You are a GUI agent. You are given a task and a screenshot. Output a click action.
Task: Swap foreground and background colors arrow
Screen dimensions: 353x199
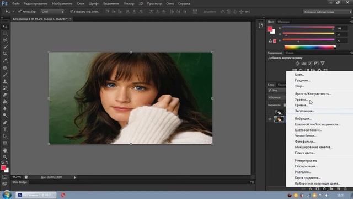click(7, 163)
